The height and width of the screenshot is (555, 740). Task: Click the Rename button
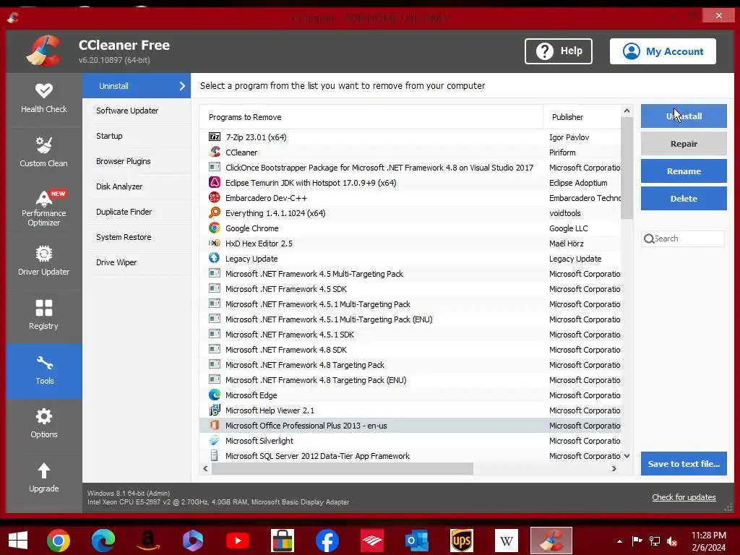click(x=684, y=171)
